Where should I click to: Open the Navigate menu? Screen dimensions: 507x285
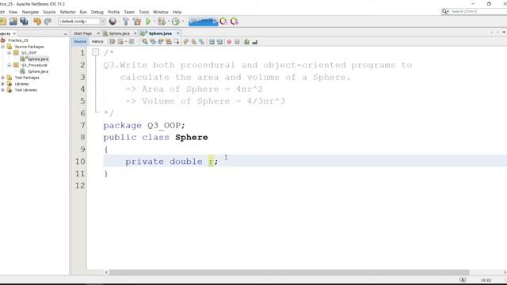[30, 12]
